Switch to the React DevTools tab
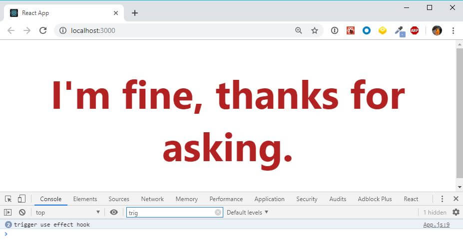Screen dimensions: 463x242 (x=411, y=199)
